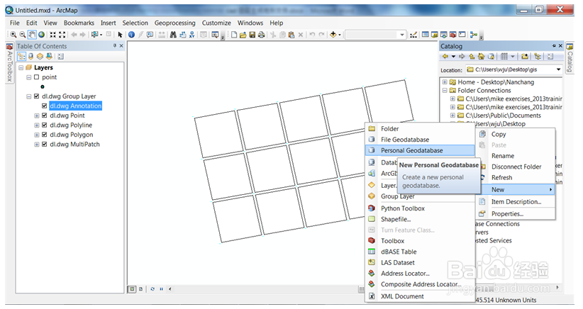
Task: Toggle dl.dwg Group Layer checkbox
Action: [x=36, y=96]
